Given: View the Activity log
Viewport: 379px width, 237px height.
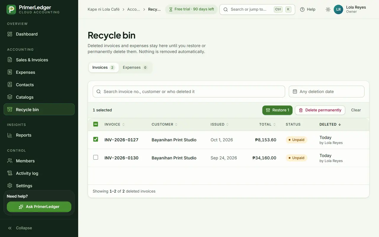Looking at the screenshot, I should coord(39,173).
